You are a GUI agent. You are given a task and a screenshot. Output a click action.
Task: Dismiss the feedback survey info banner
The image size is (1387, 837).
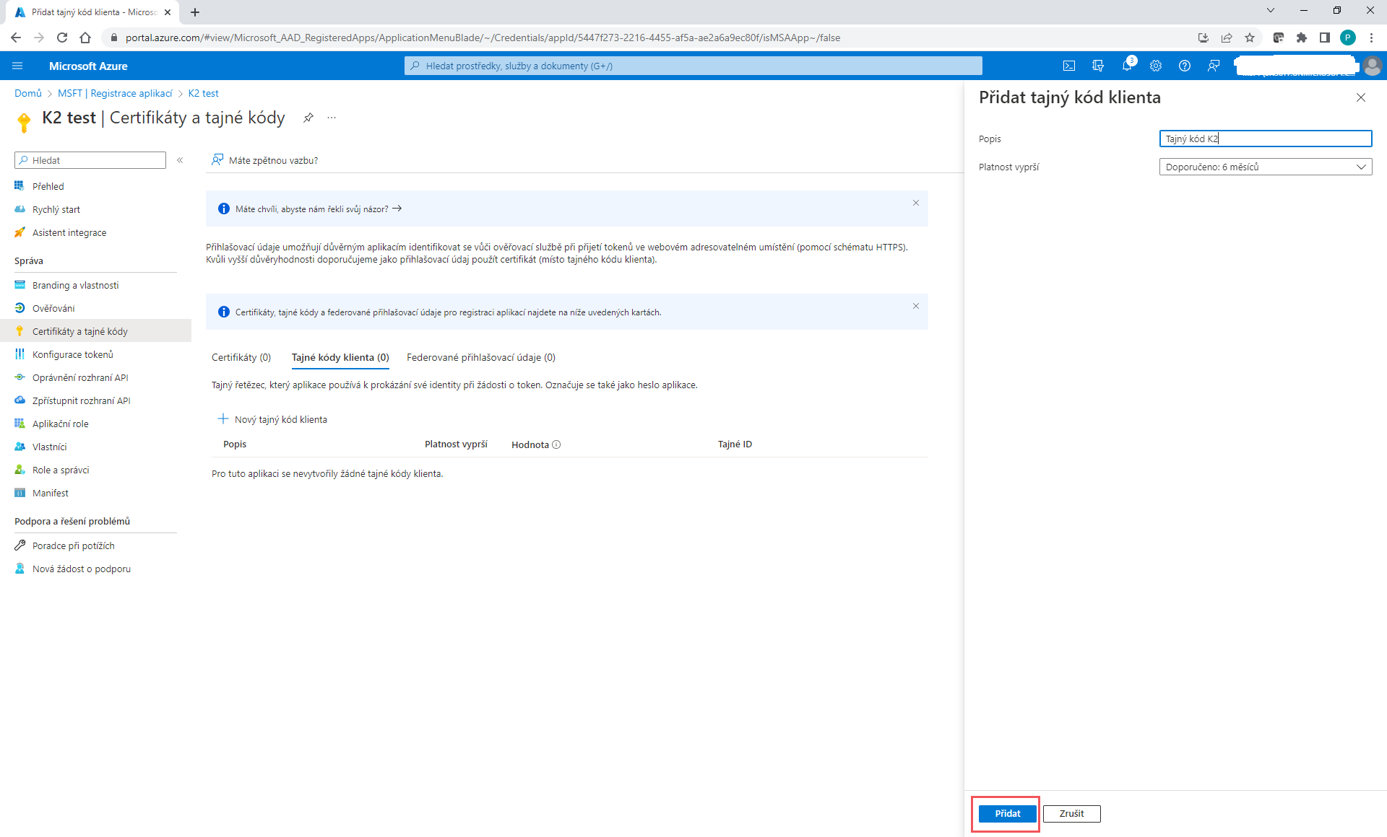(x=916, y=203)
